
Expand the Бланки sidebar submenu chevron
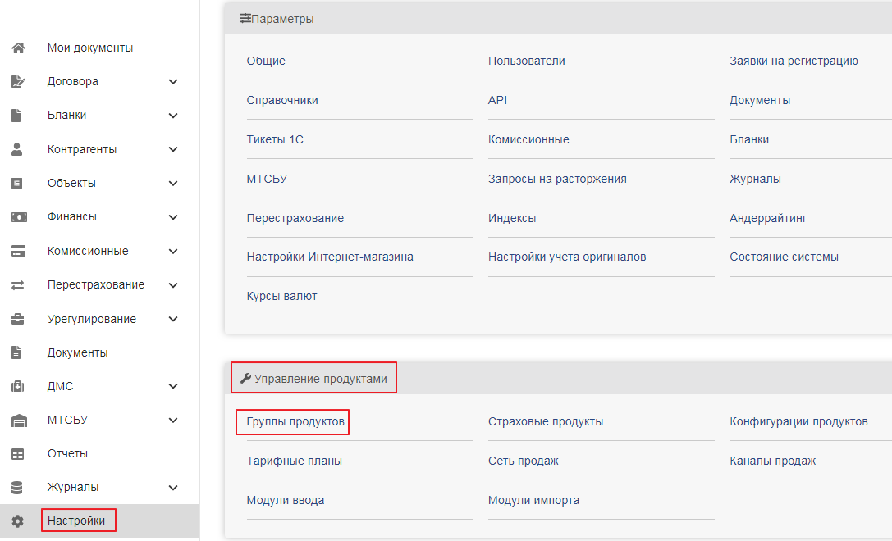[x=173, y=116]
